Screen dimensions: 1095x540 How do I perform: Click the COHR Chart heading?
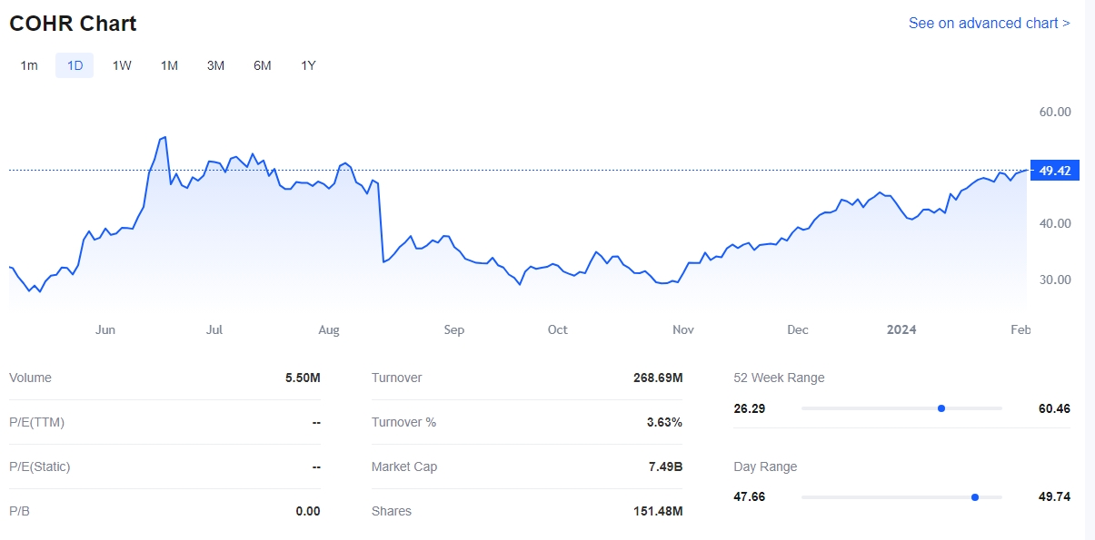coord(73,24)
